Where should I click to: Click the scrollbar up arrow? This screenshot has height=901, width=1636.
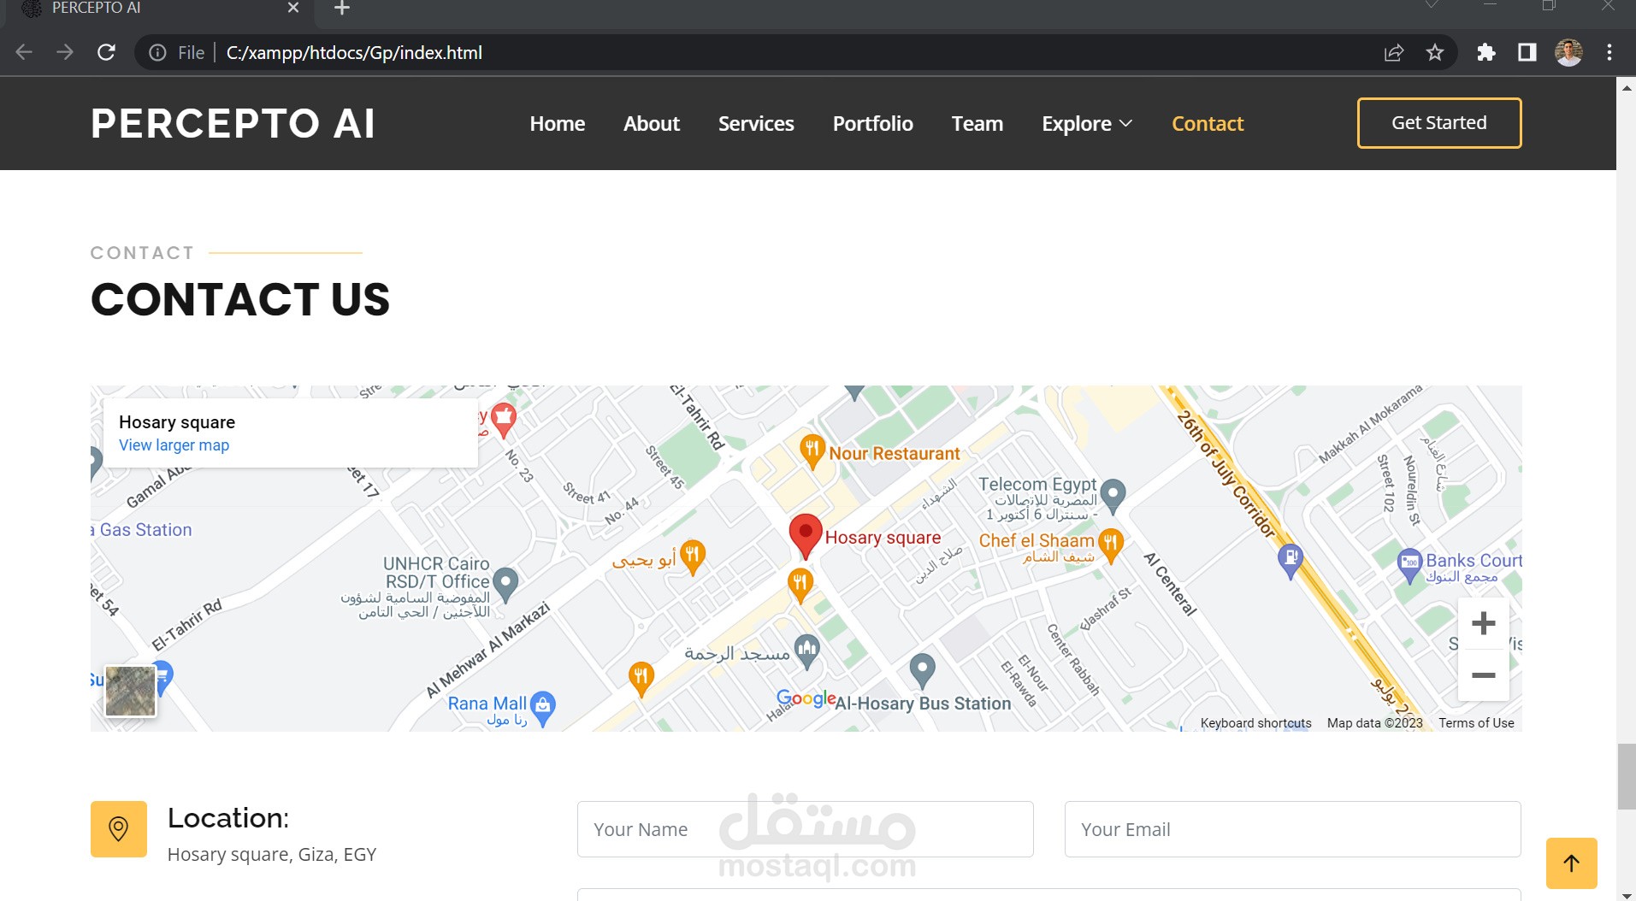(1626, 87)
